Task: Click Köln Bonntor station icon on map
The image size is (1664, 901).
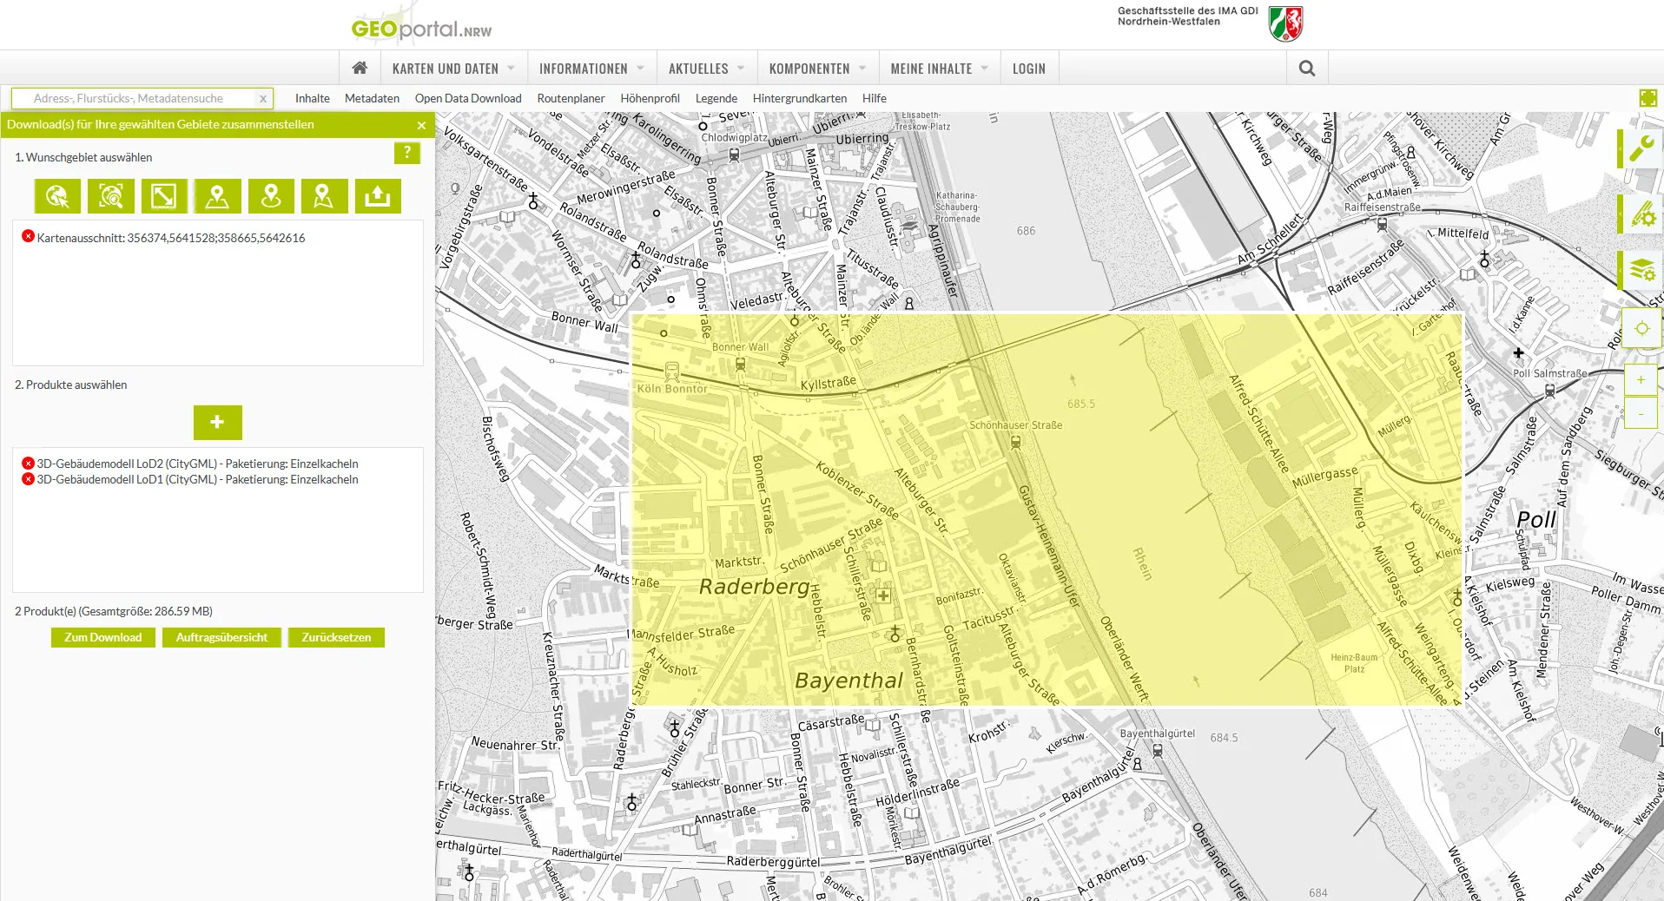Action: [x=671, y=372]
